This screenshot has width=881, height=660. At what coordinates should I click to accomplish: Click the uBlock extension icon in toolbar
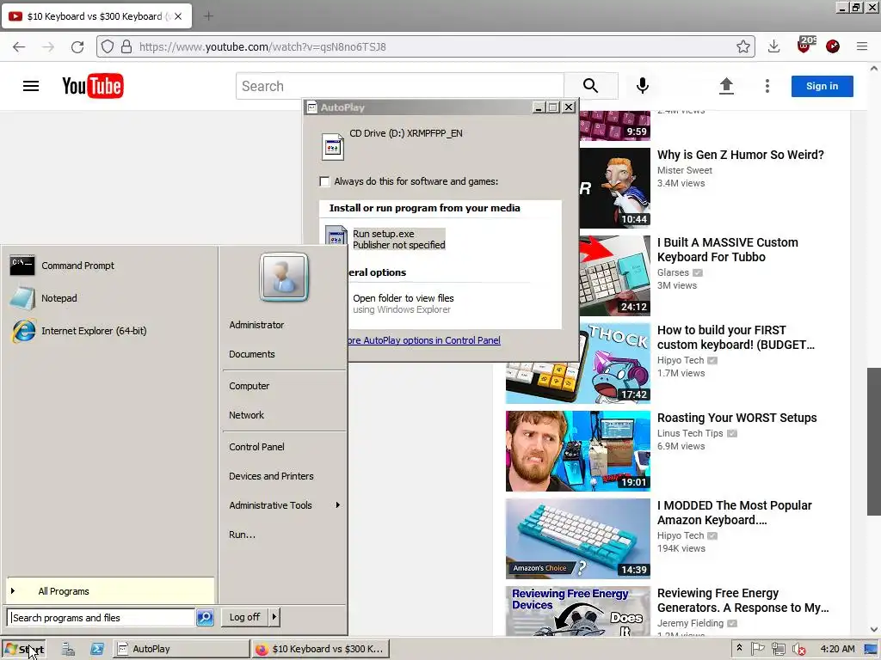pos(804,46)
